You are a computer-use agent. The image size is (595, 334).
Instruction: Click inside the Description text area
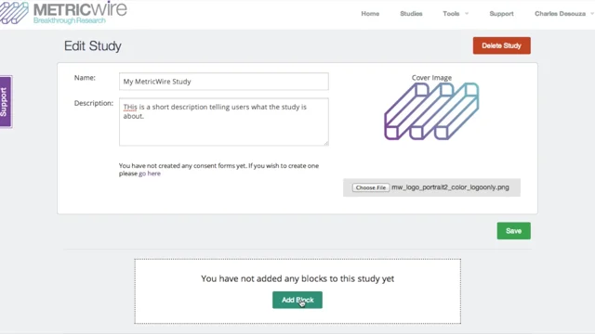pyautogui.click(x=224, y=122)
